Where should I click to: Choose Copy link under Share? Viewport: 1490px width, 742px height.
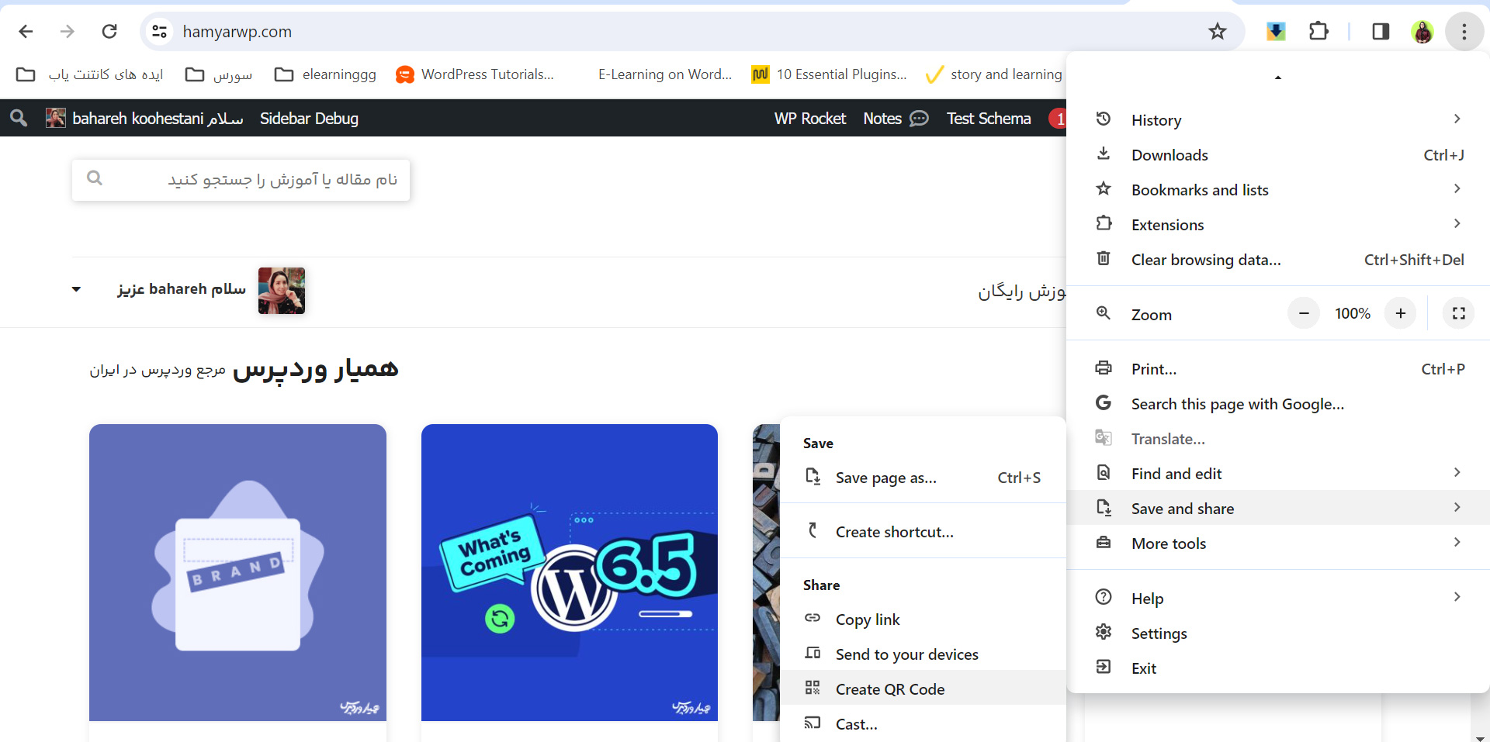pyautogui.click(x=923, y=619)
